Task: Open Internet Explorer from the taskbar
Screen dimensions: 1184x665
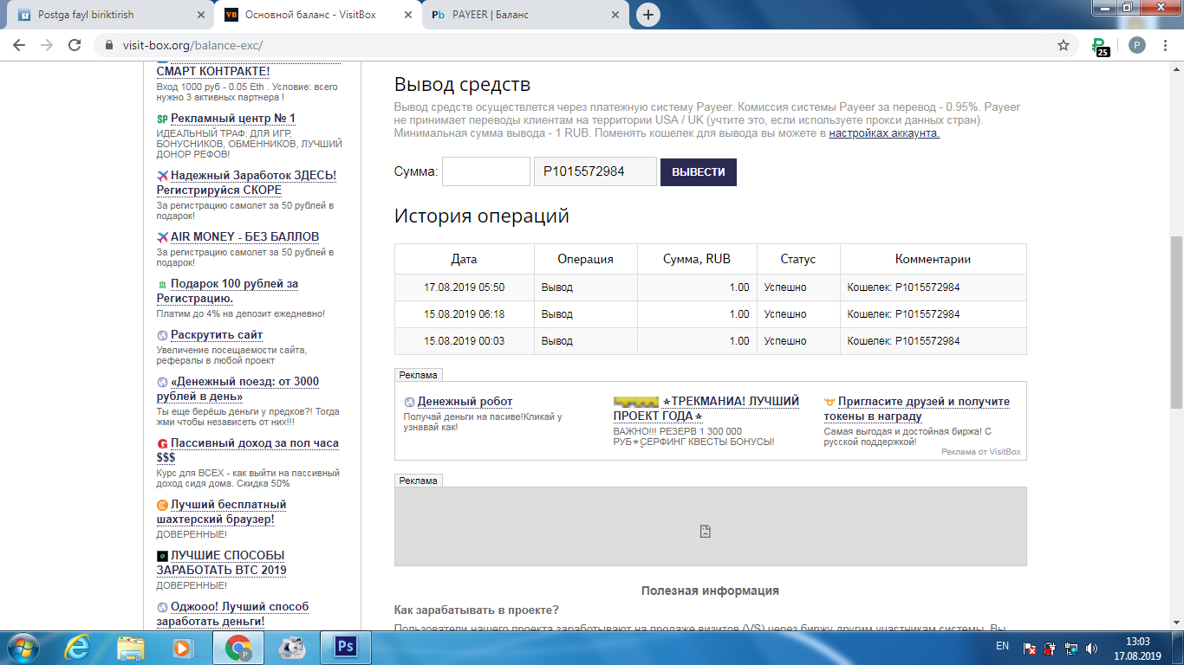Action: point(78,647)
